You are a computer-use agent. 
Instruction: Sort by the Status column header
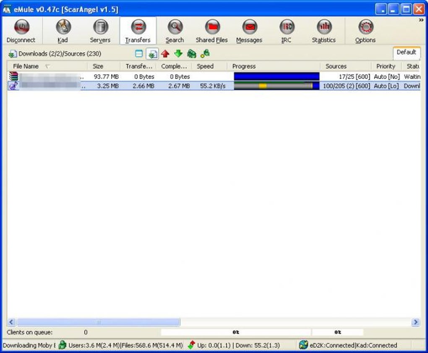click(411, 66)
